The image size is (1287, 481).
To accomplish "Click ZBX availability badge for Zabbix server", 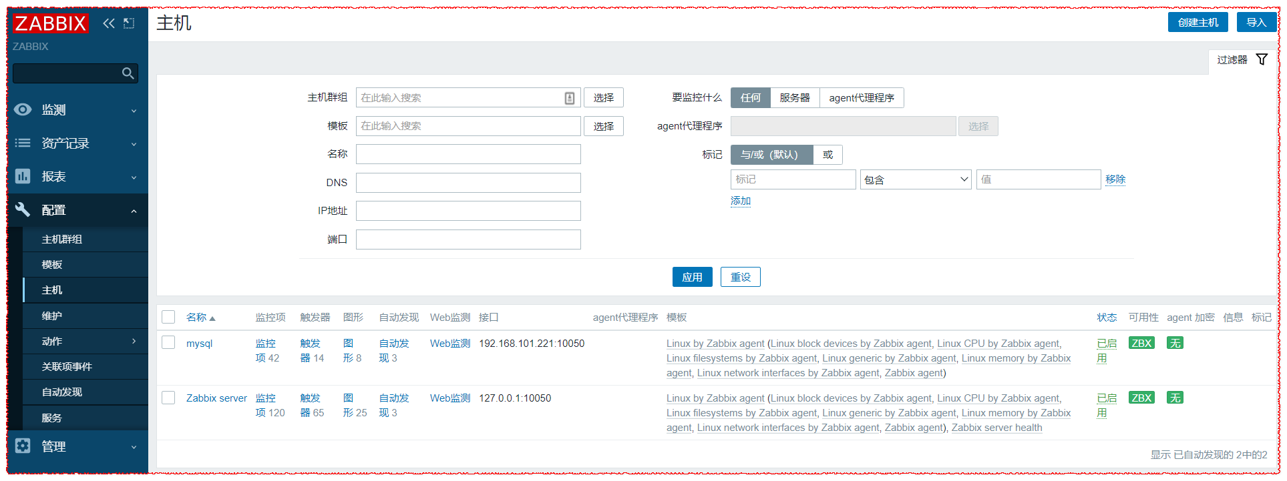I will 1141,398.
